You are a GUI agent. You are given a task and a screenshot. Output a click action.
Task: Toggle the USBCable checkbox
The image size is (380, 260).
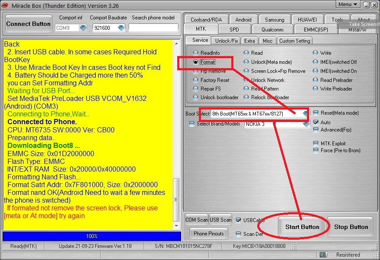(239, 220)
